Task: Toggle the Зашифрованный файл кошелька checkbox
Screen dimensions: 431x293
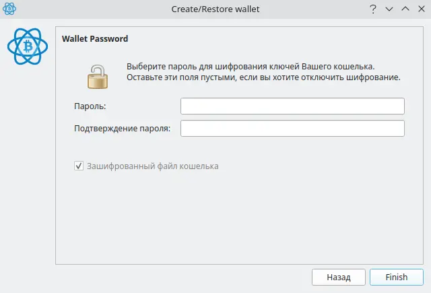Action: [79, 166]
